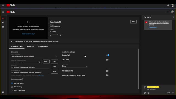Open the Top chat dropdown
176x99 pixels.
147,17
